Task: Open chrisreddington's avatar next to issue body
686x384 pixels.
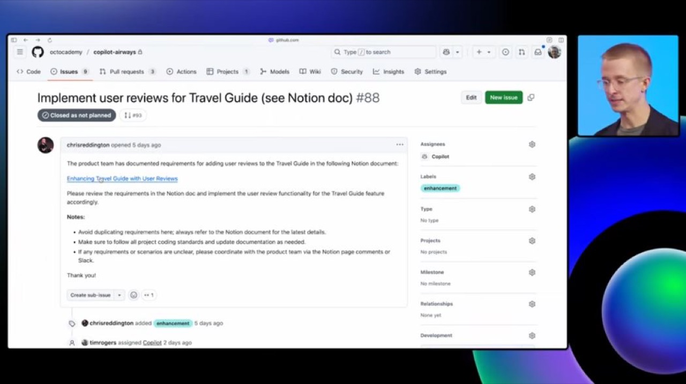Action: [46, 145]
